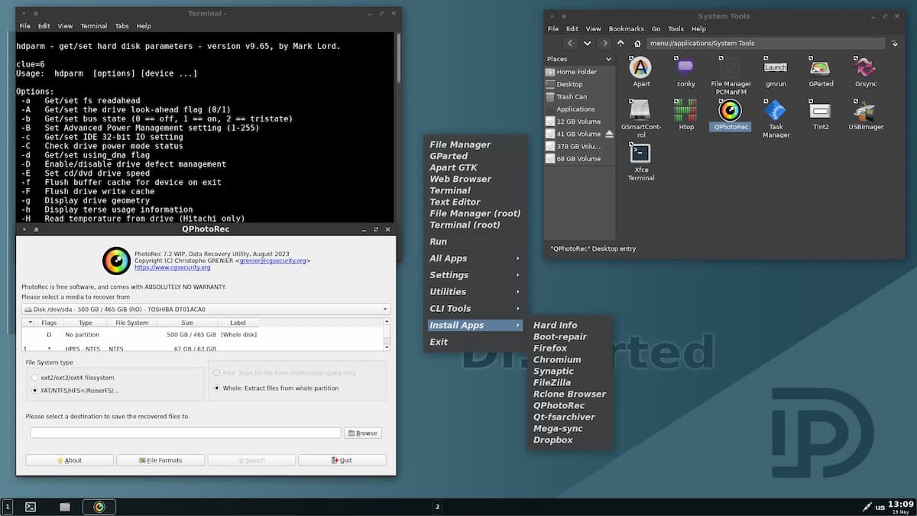Open the USBImager icon
917x516 pixels.
865,112
